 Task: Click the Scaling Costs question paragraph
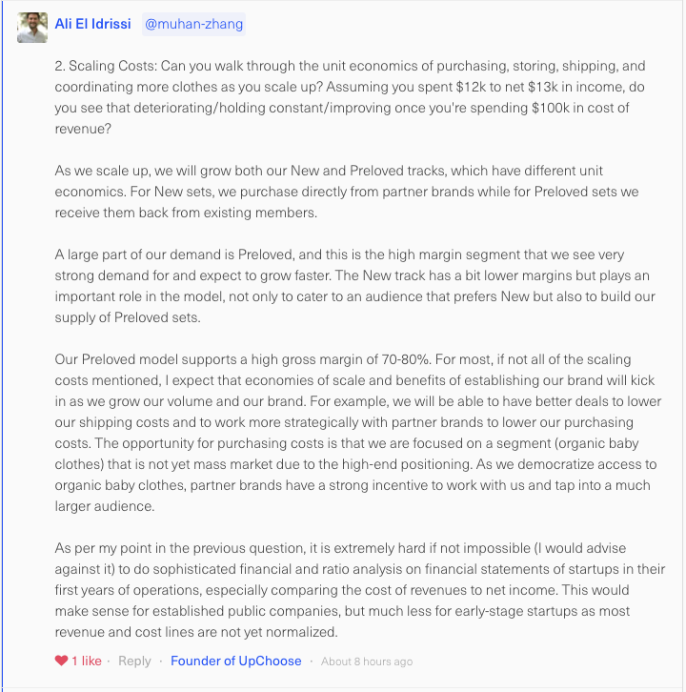click(x=351, y=97)
